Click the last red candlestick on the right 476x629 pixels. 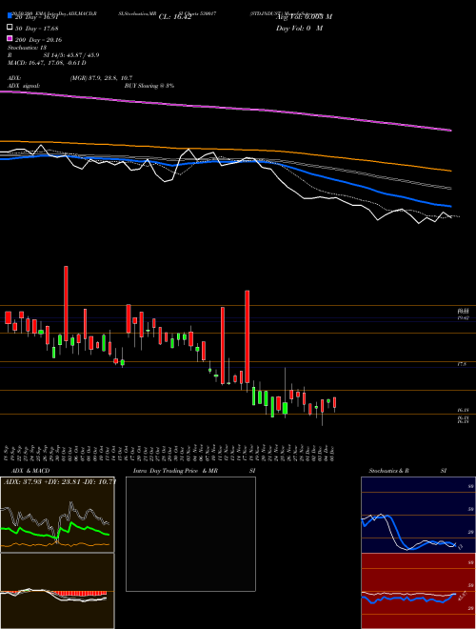click(334, 403)
